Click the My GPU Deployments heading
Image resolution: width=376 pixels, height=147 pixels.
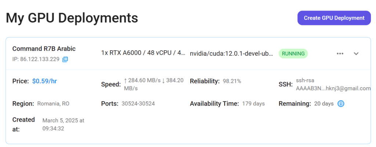click(72, 18)
